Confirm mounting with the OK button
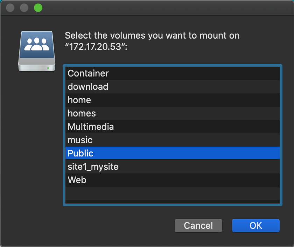Screen dimensions: 294x247 (x=256, y=226)
